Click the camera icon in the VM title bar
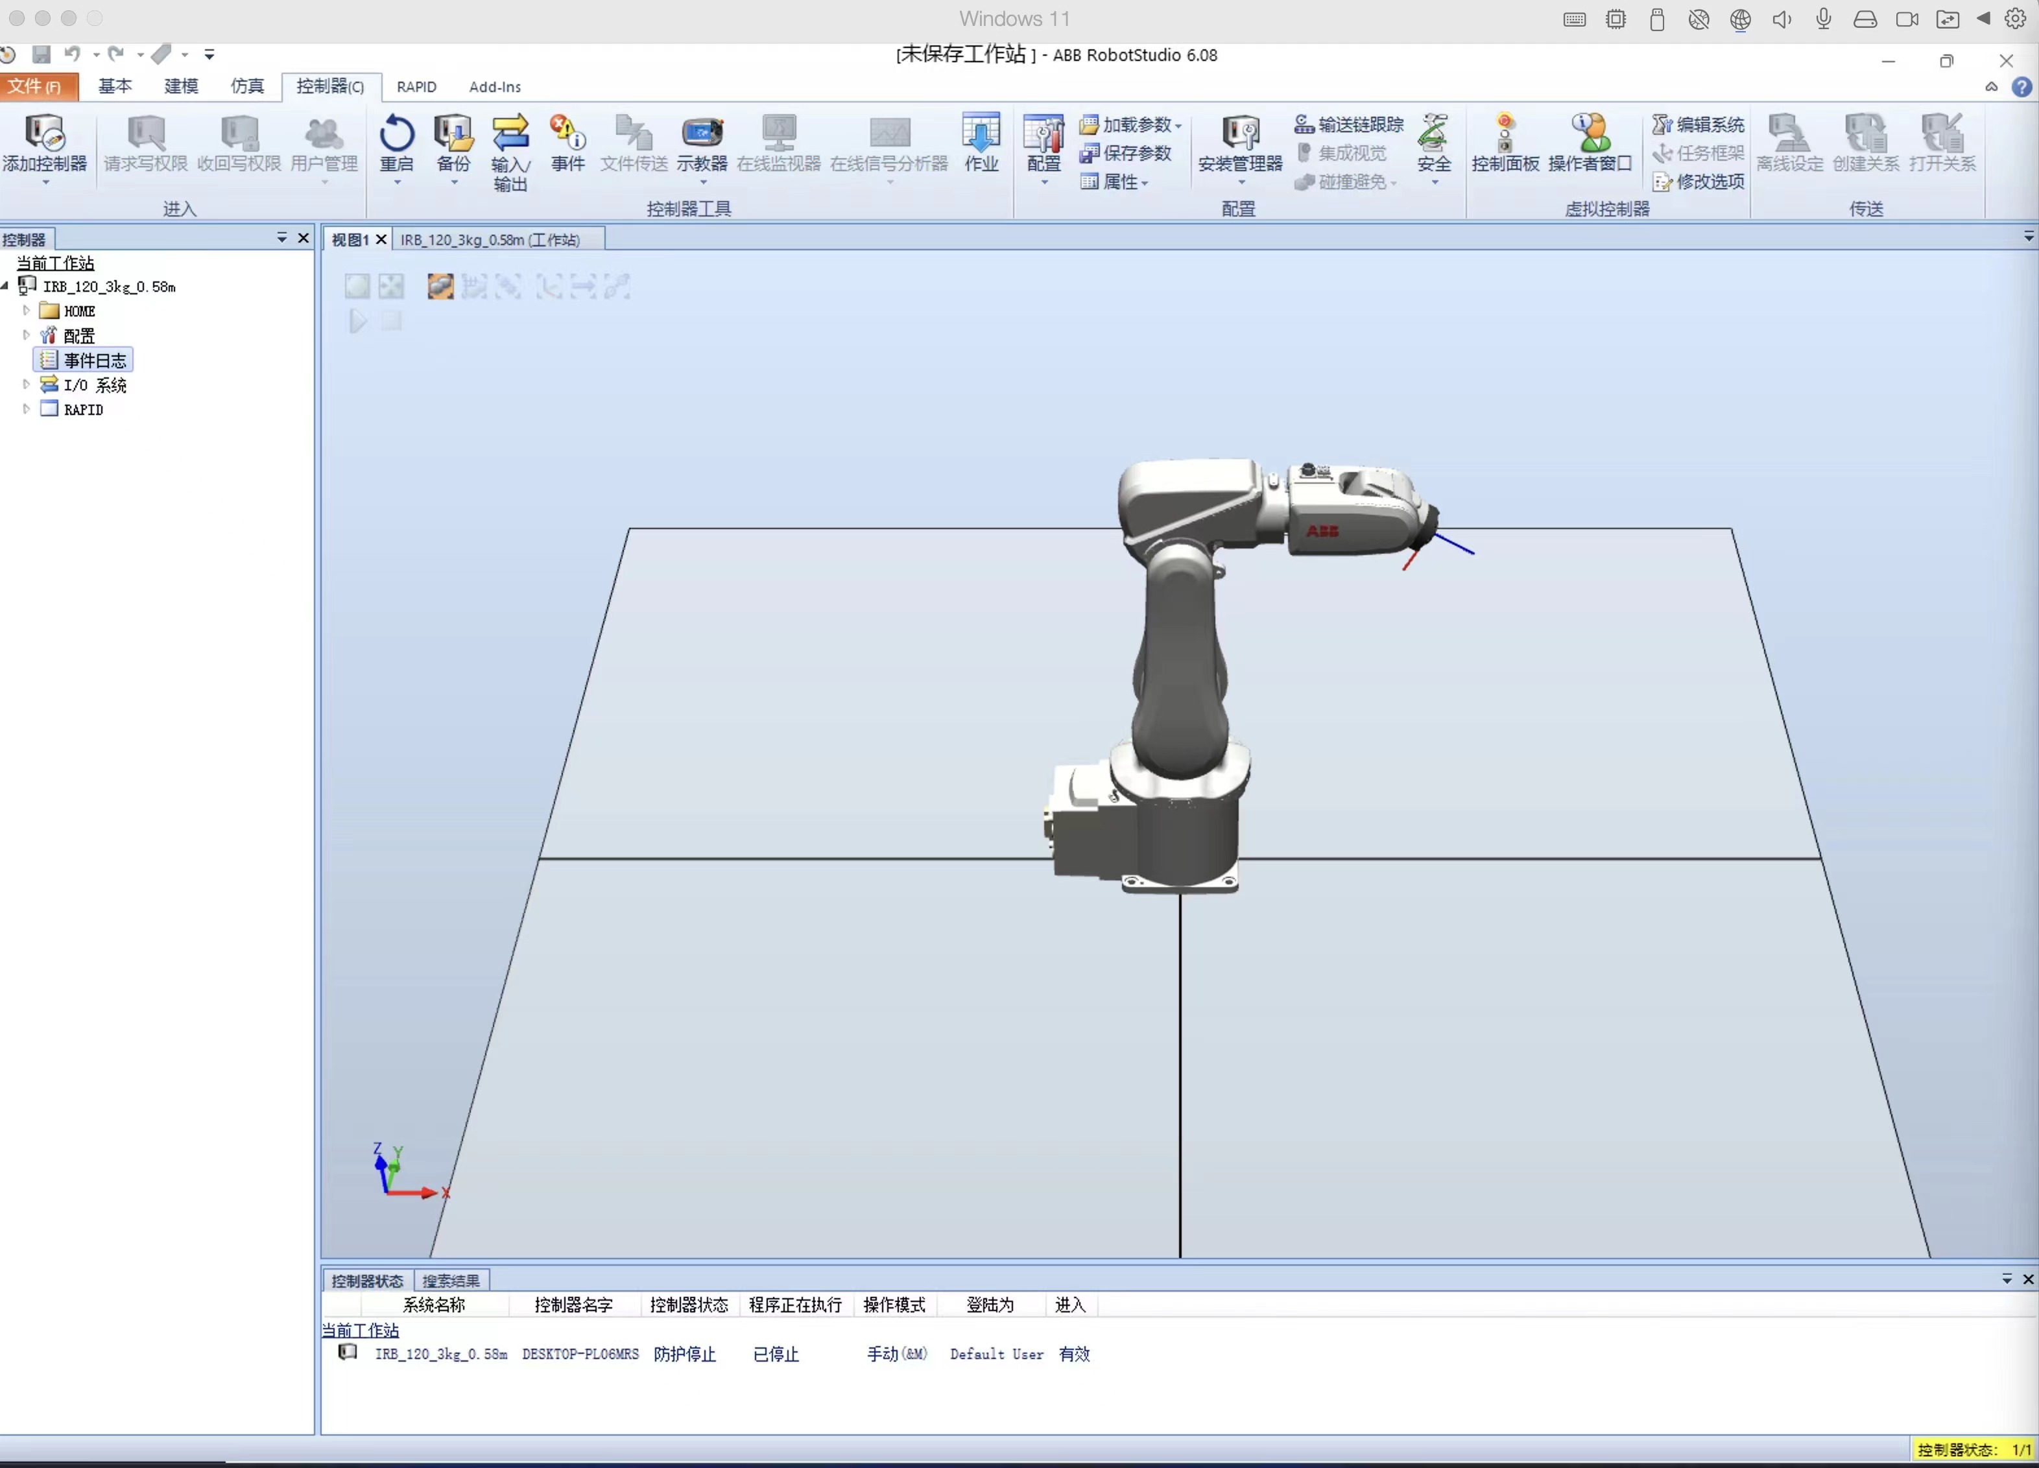 [1907, 19]
